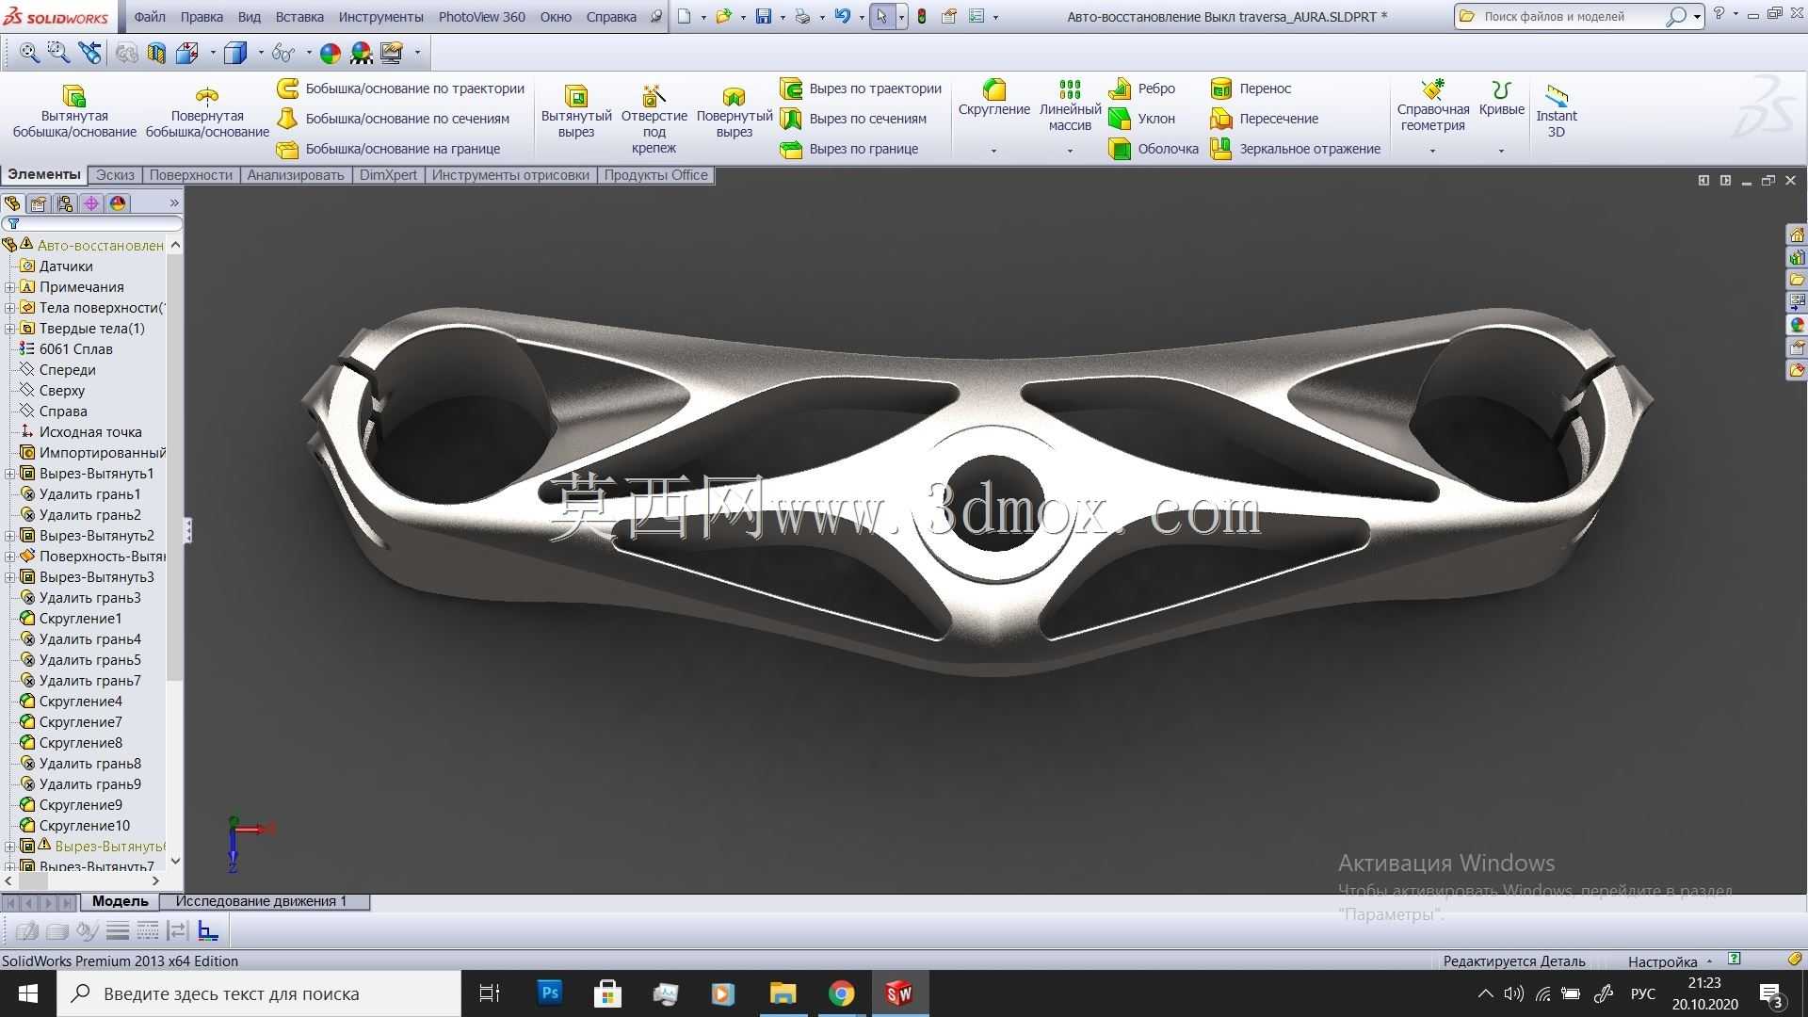Select the Оболочка shell tool

pyautogui.click(x=1154, y=149)
